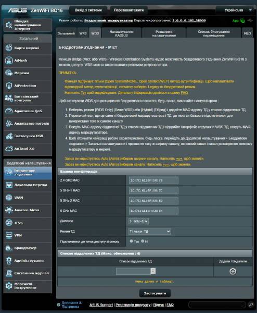Click the remote AP MAC input field
Viewport: 257px width, 313px height.
click(133, 271)
